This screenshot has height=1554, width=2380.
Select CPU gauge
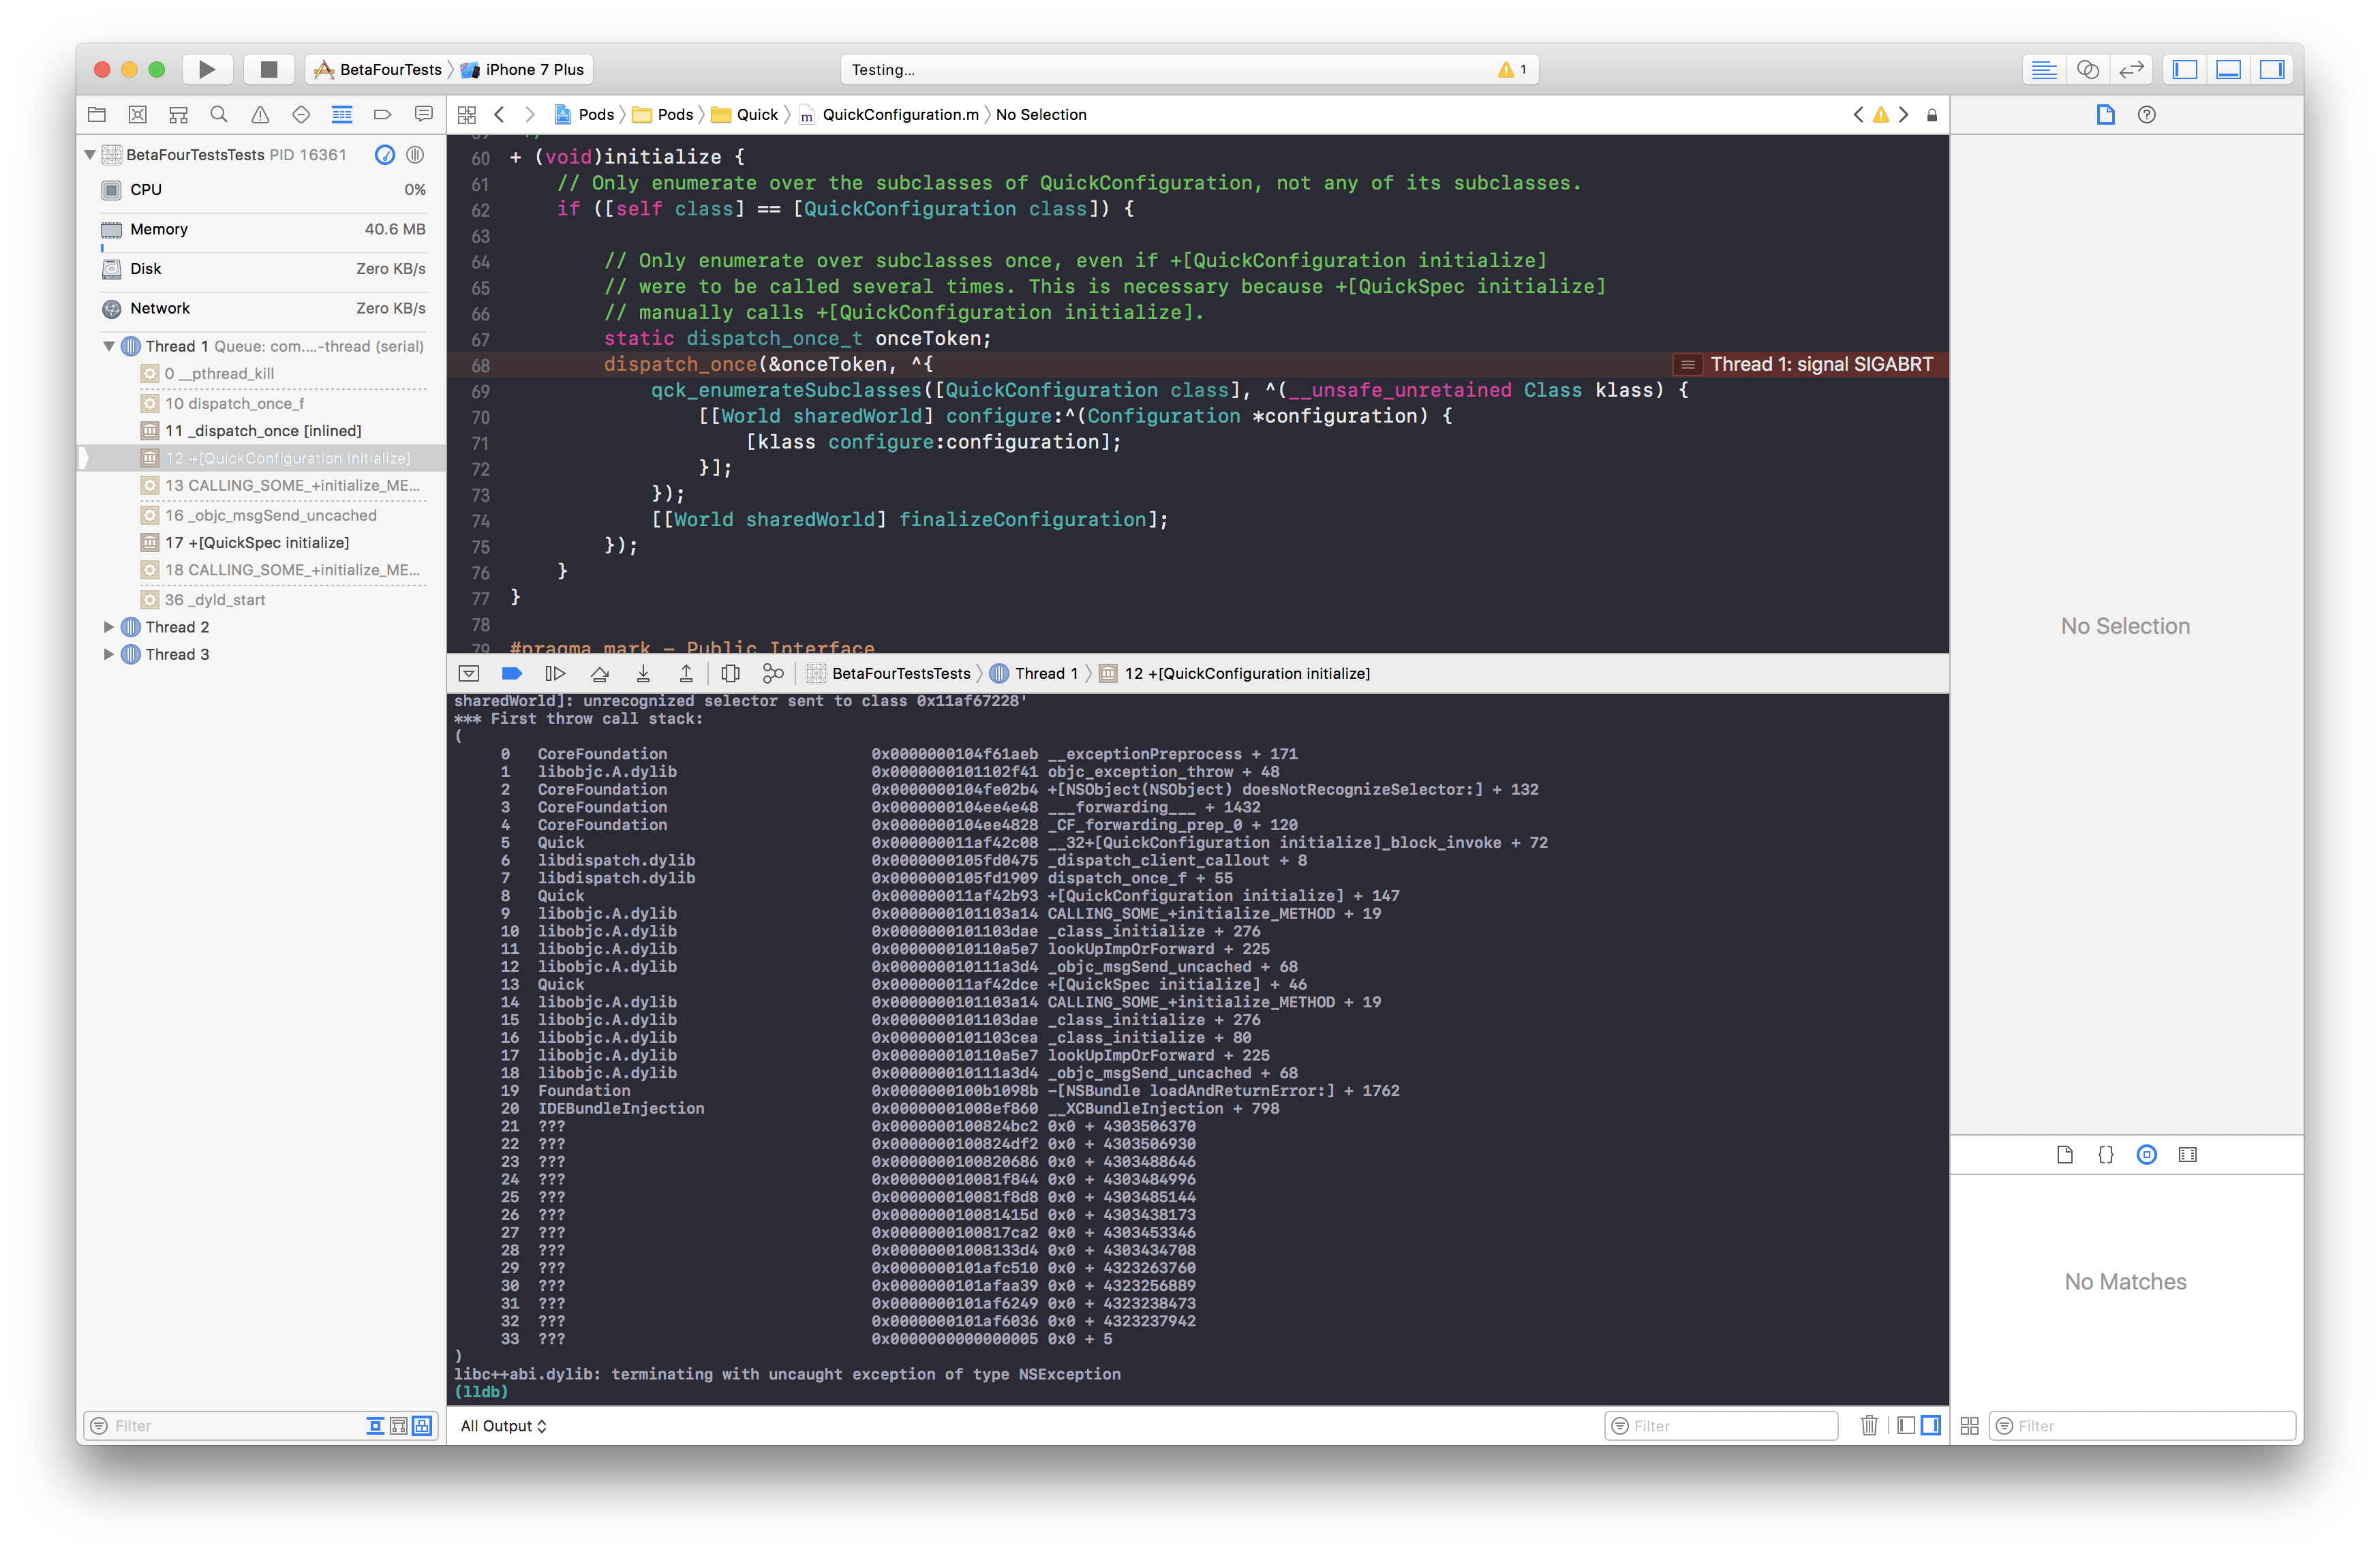tap(263, 189)
